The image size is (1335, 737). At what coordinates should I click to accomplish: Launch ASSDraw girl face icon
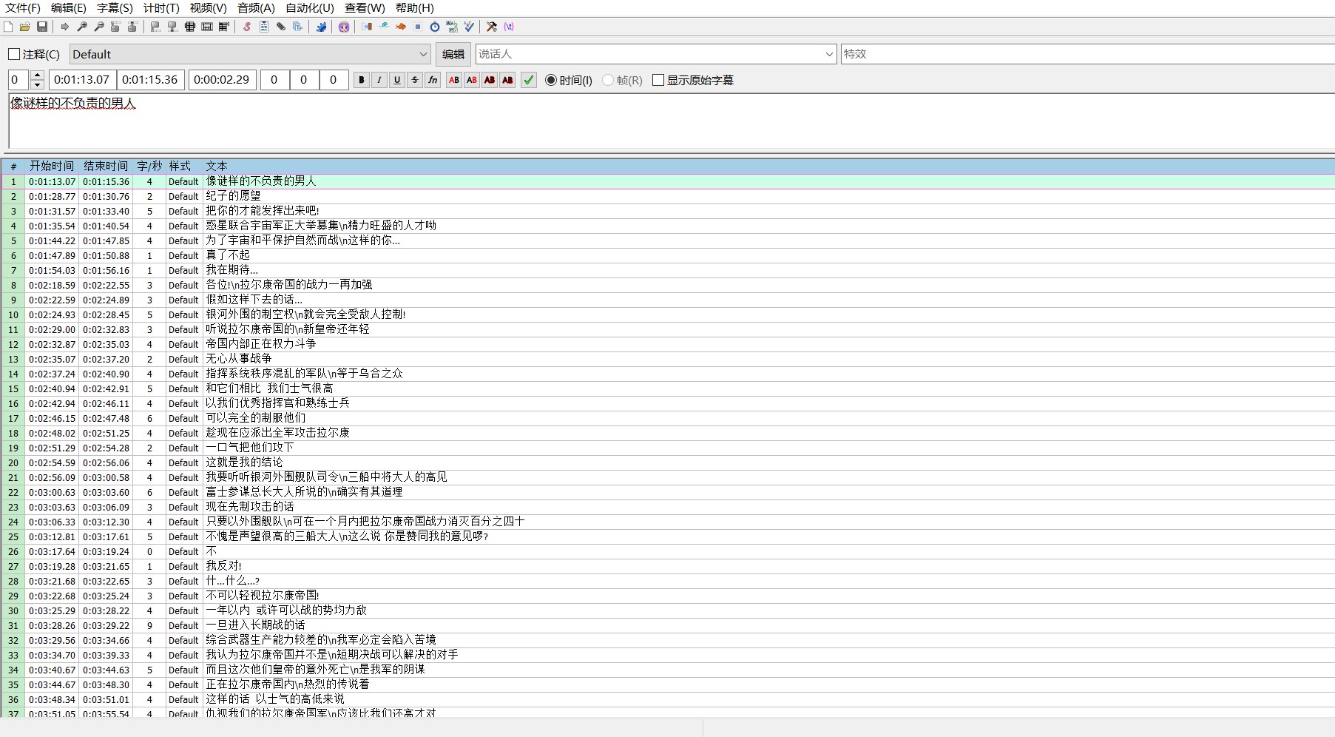(x=344, y=27)
